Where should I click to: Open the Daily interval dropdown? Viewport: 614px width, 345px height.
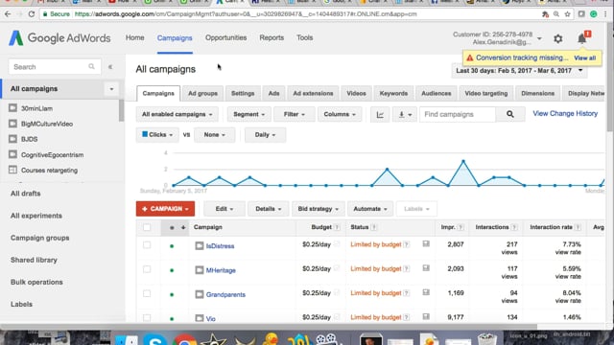265,134
